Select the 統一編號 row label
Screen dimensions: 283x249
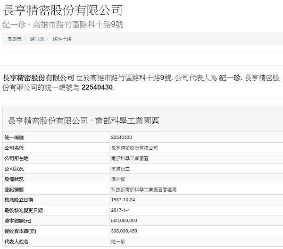point(14,137)
